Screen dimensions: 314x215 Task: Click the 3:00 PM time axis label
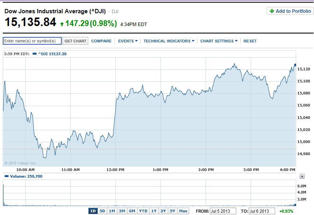point(251,170)
